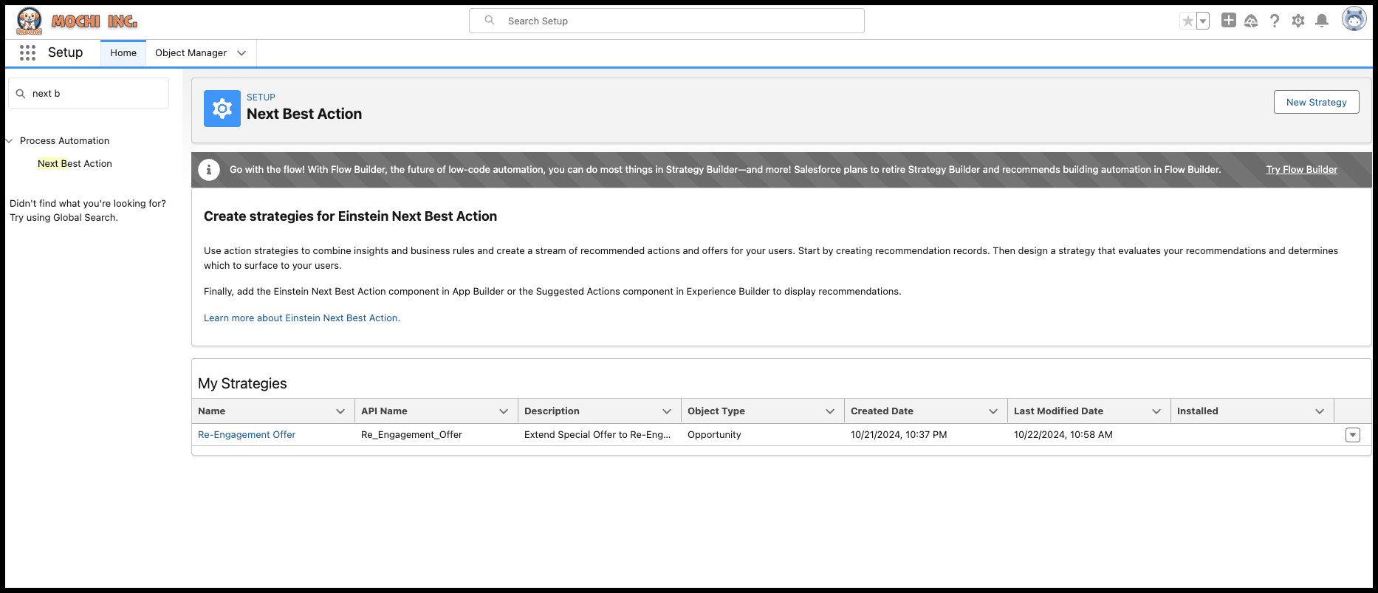Viewport: 1378px width, 593px height.
Task: Collapse the Process Automation section
Action: click(10, 141)
